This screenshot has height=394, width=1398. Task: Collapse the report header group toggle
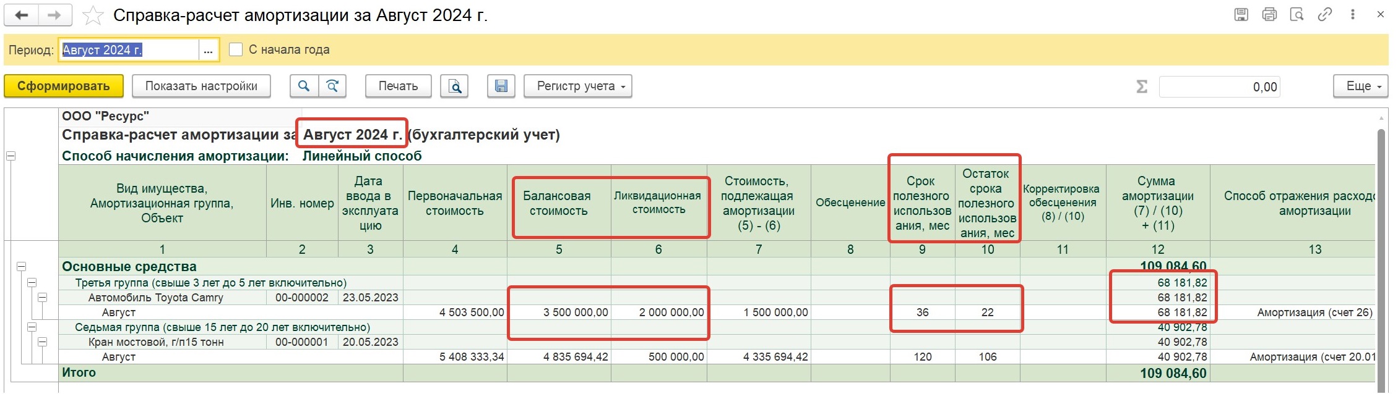(11, 156)
